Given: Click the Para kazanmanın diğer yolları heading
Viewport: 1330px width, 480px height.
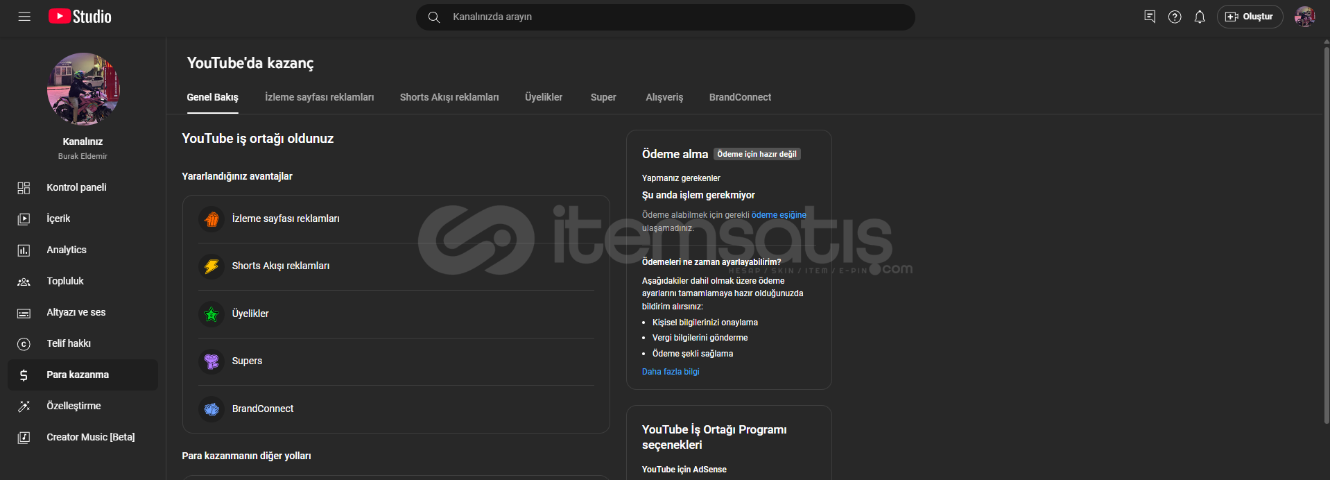Looking at the screenshot, I should click(x=246, y=456).
